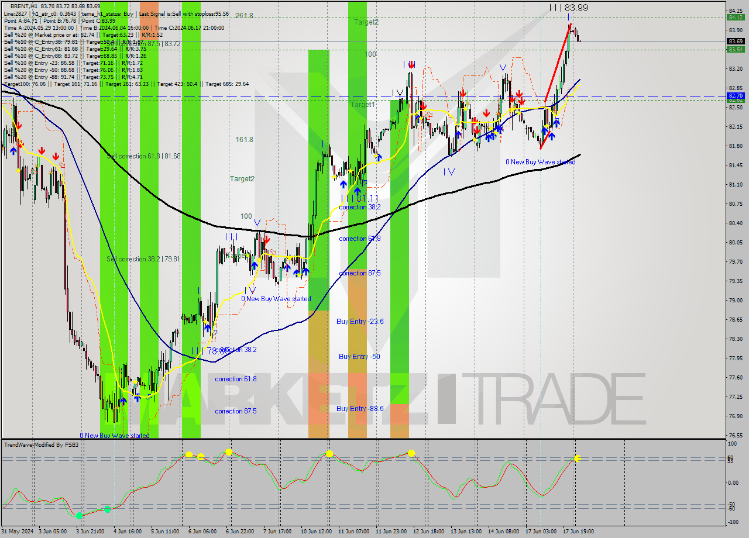Click the 'Buy Entry -88.6' label
The width and height of the screenshot is (749, 538).
360,409
